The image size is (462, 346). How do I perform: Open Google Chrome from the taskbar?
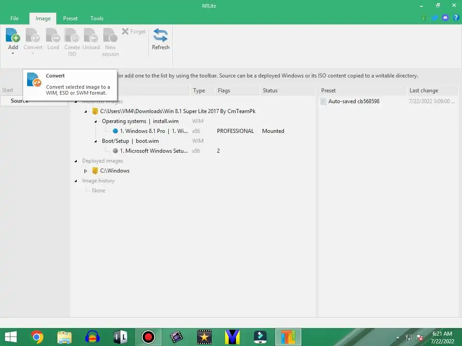tap(37, 337)
